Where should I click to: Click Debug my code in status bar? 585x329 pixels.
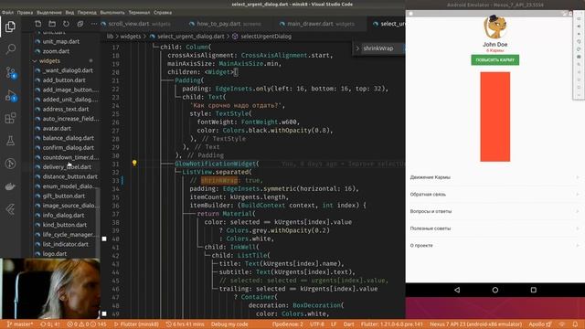pyautogui.click(x=229, y=324)
